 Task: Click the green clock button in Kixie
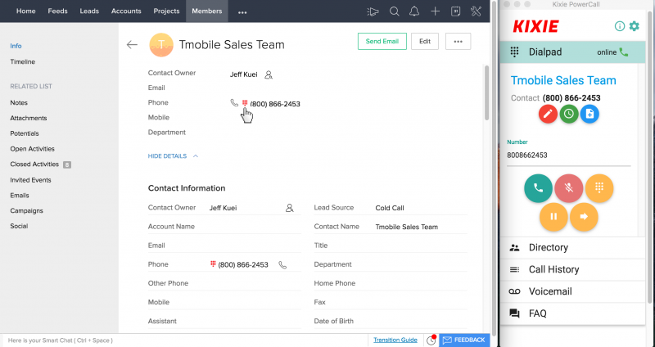pos(568,114)
